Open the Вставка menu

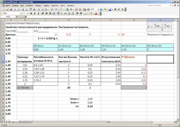pos(29,5)
